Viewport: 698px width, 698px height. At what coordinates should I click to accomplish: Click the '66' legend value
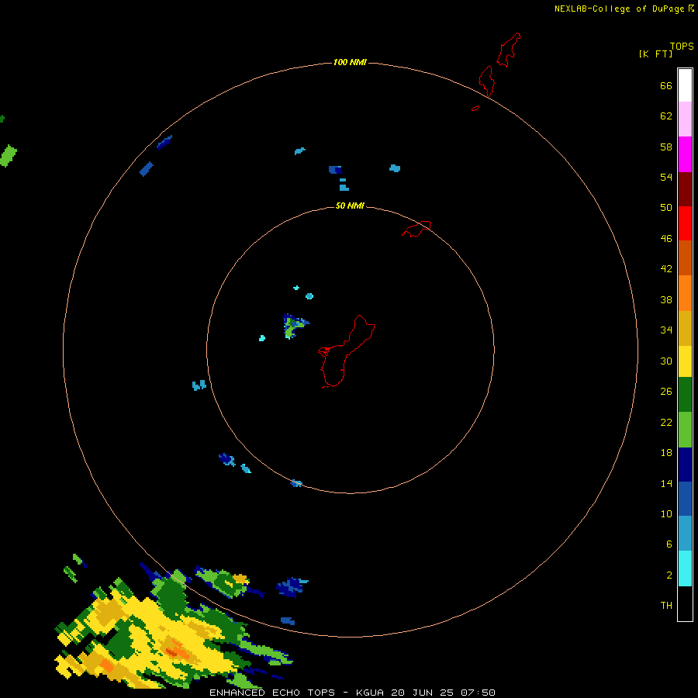pos(666,85)
